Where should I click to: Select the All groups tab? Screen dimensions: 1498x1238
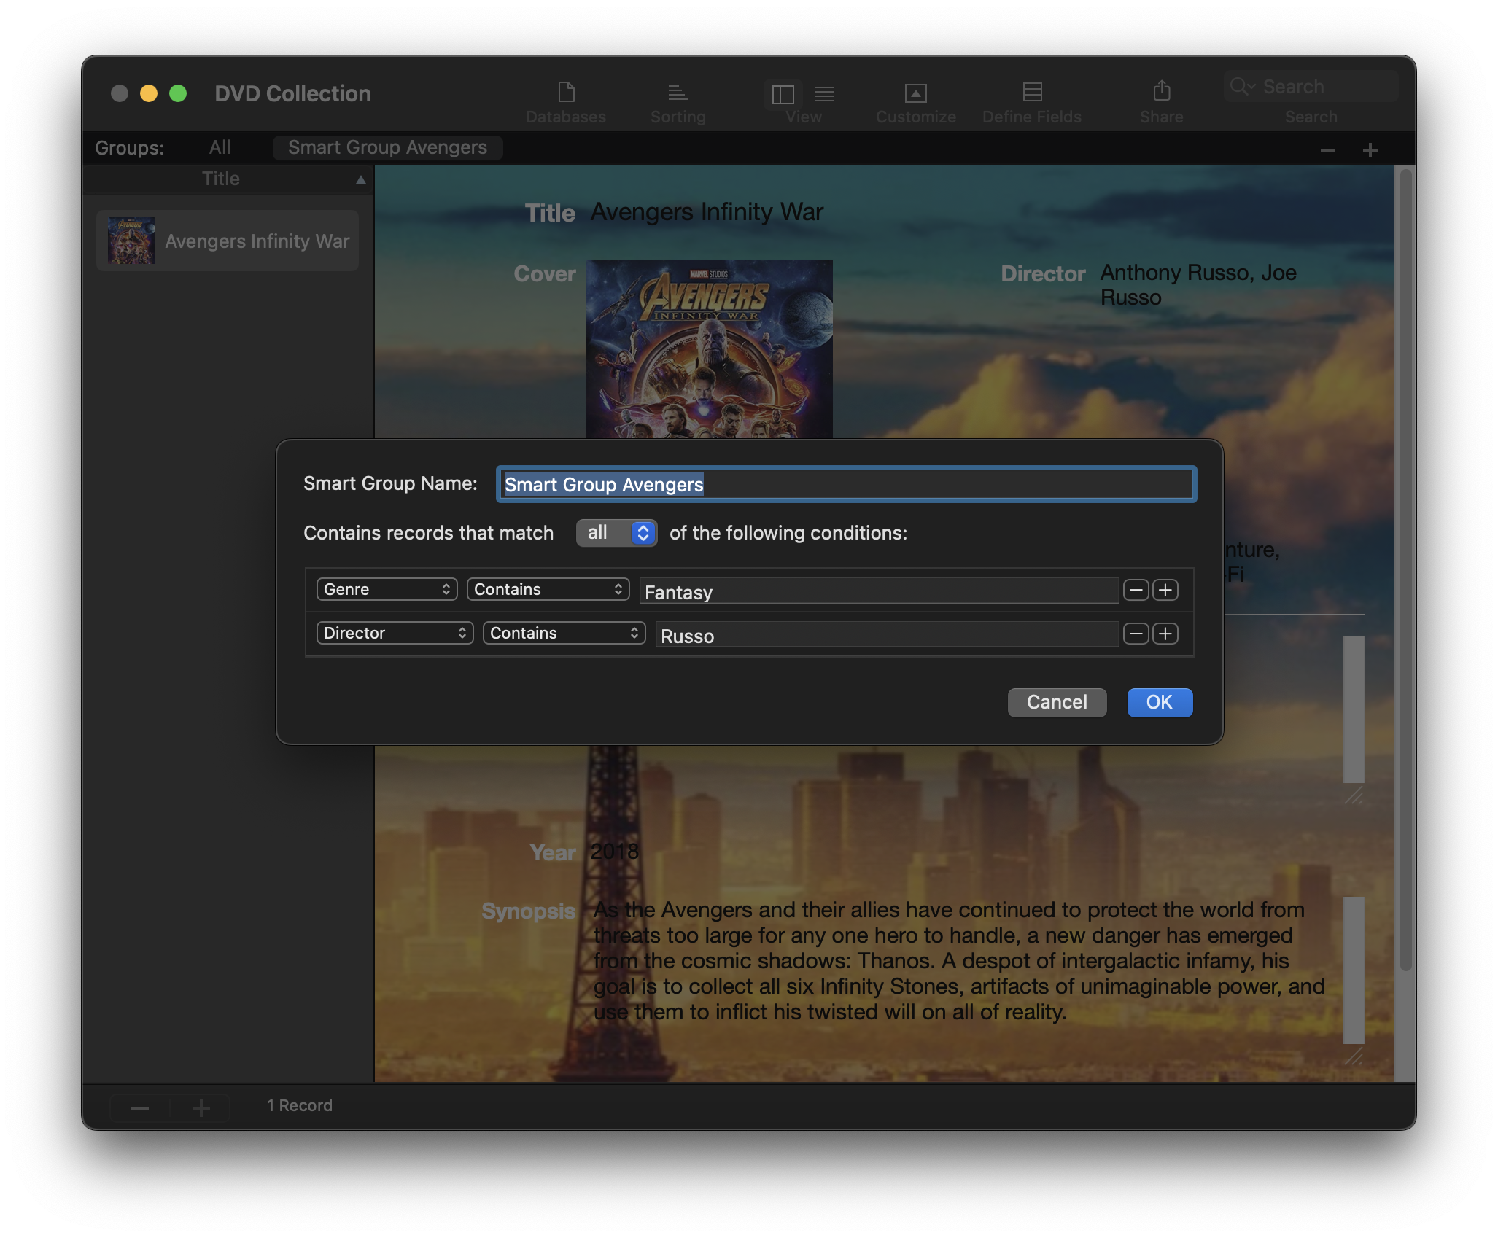tap(220, 147)
